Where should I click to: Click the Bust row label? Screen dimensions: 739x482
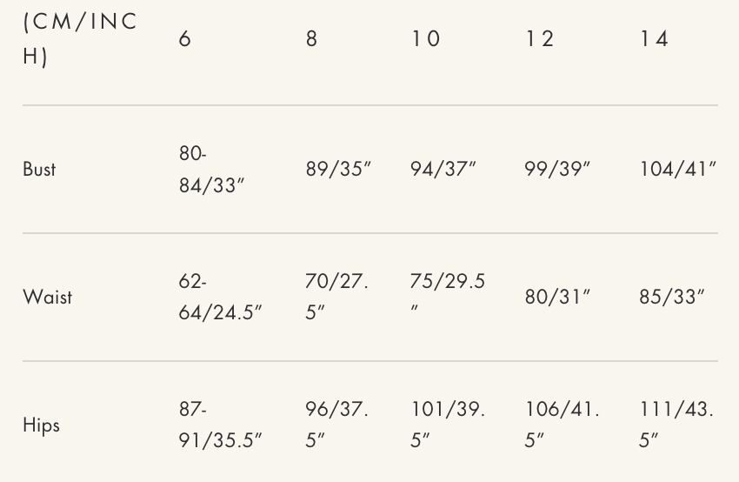(39, 170)
